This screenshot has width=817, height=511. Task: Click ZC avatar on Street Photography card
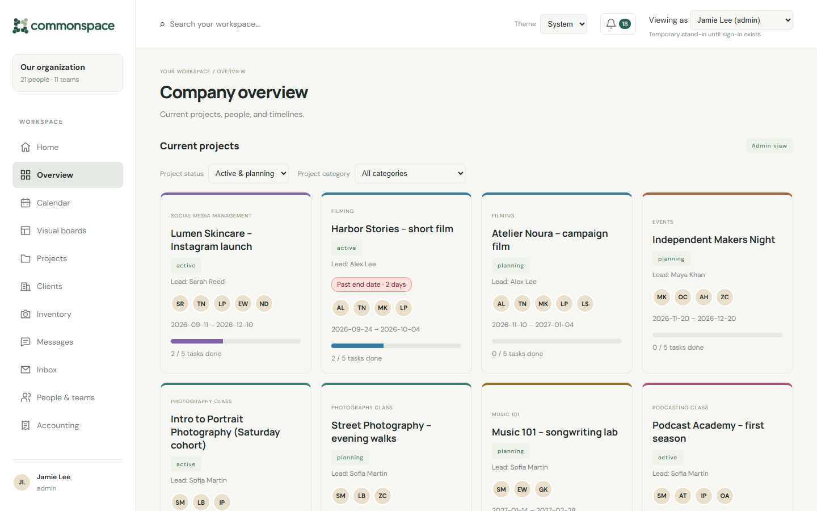[382, 496]
